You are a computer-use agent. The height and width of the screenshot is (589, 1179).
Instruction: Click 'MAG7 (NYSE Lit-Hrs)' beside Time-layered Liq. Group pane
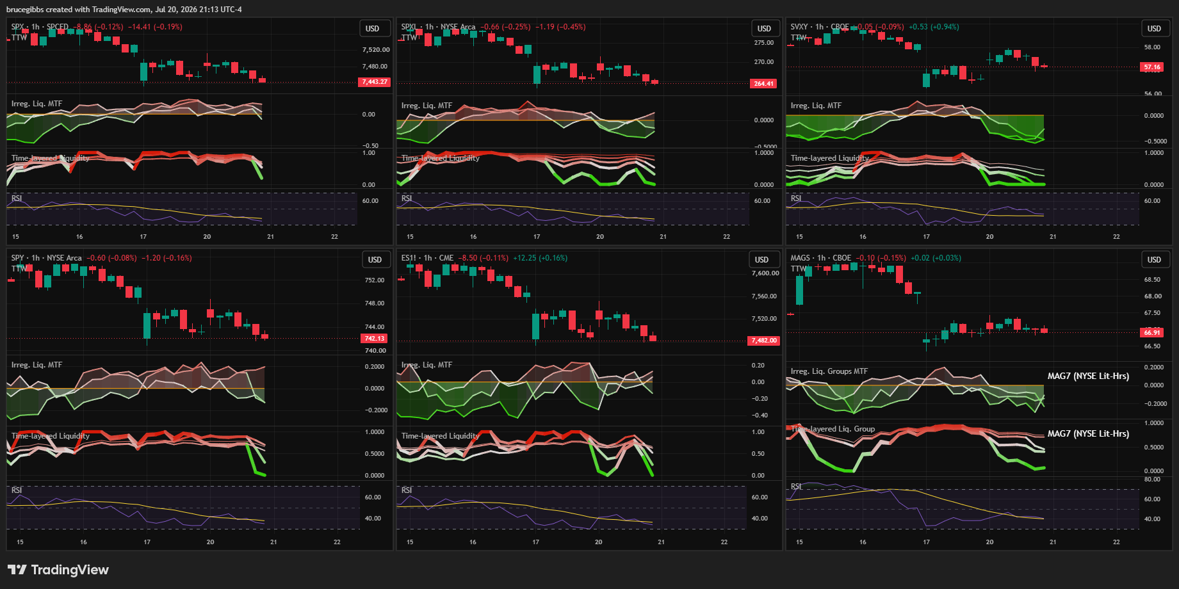point(1088,434)
